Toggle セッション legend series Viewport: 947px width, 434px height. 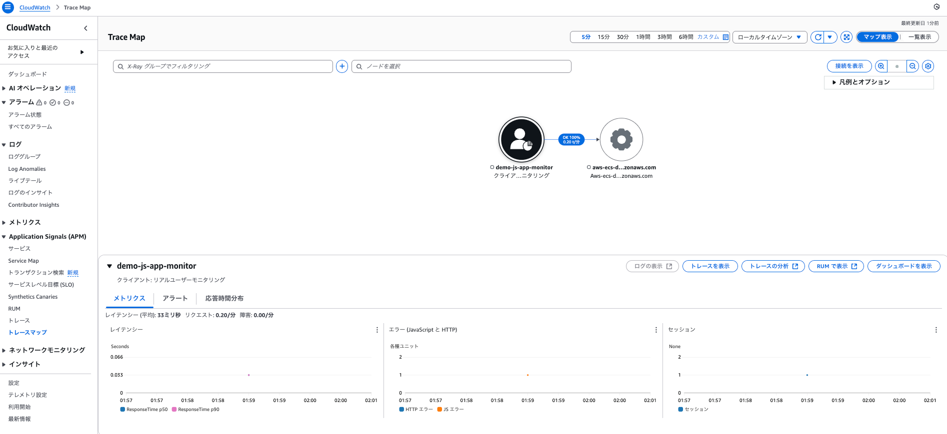693,410
